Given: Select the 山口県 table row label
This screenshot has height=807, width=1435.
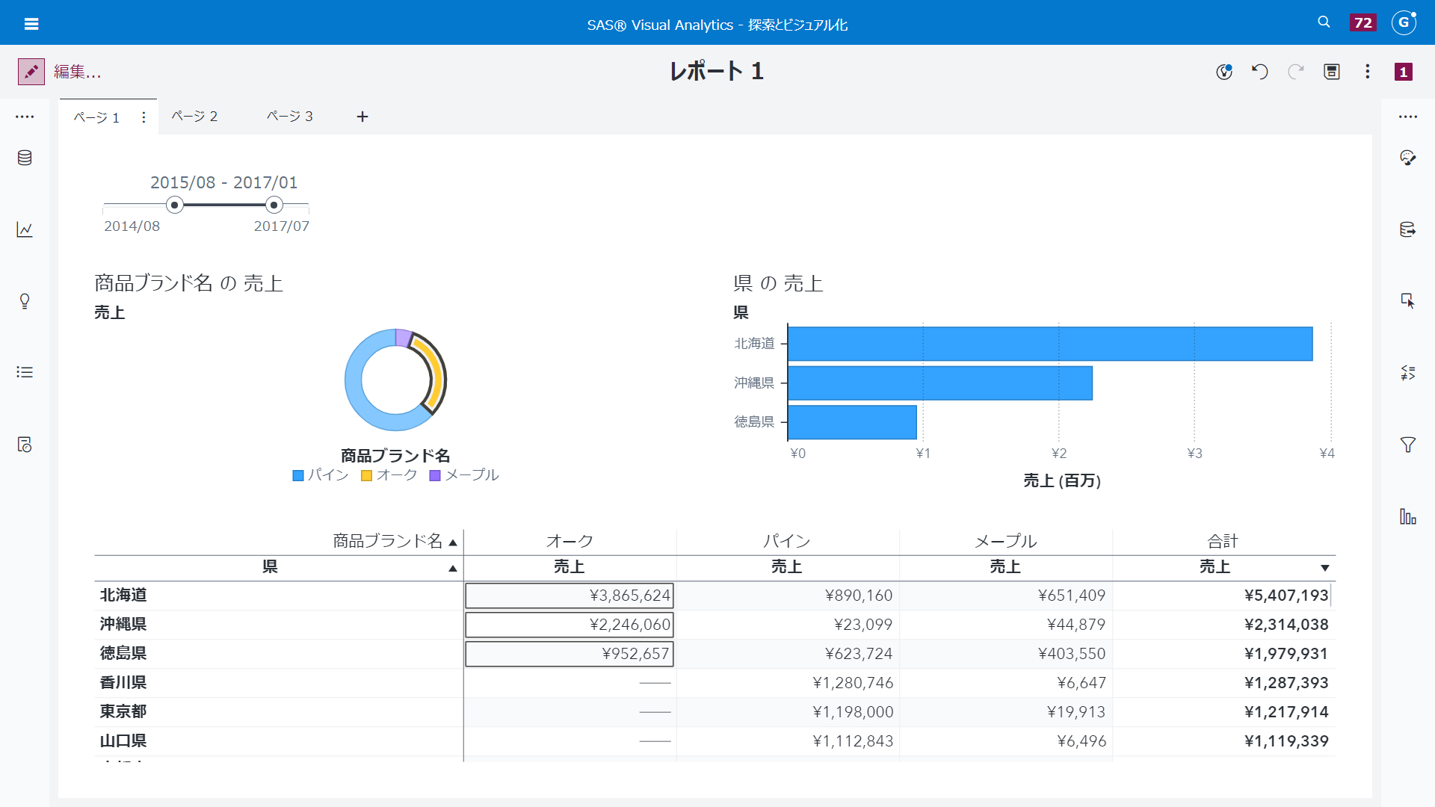Looking at the screenshot, I should tap(123, 741).
